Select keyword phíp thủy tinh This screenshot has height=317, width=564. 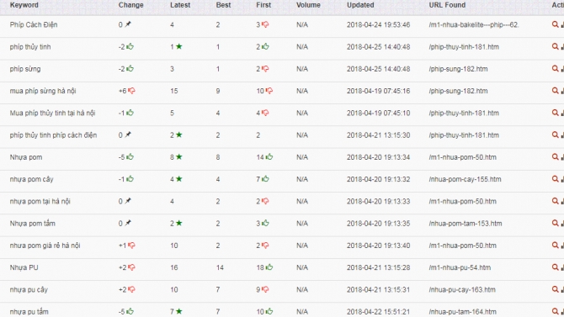pyautogui.click(x=30, y=47)
